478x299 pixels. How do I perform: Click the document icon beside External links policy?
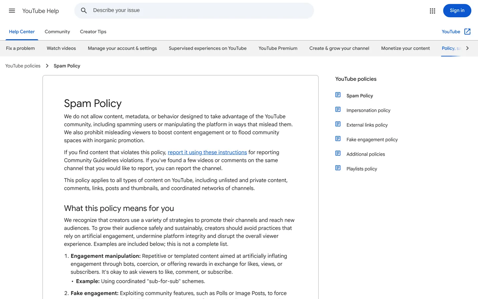(338, 124)
